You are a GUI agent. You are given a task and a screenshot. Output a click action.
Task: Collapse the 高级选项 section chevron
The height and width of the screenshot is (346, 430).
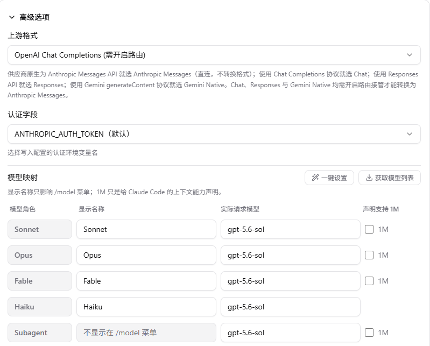11,17
